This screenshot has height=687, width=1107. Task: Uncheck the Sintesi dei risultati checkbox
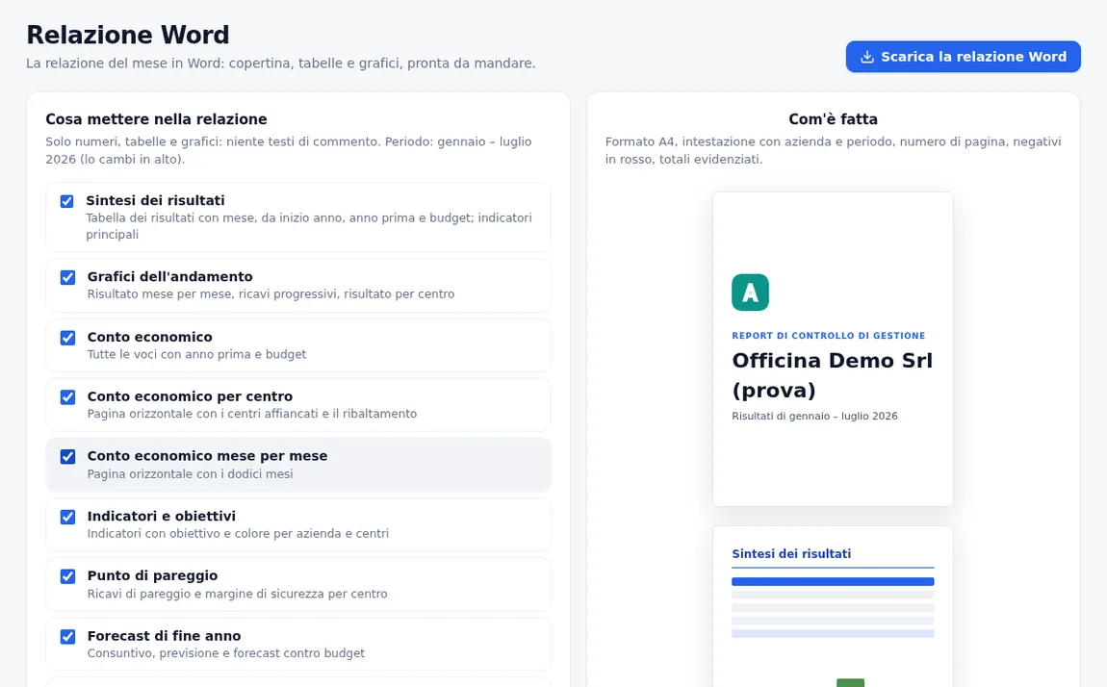[67, 201]
